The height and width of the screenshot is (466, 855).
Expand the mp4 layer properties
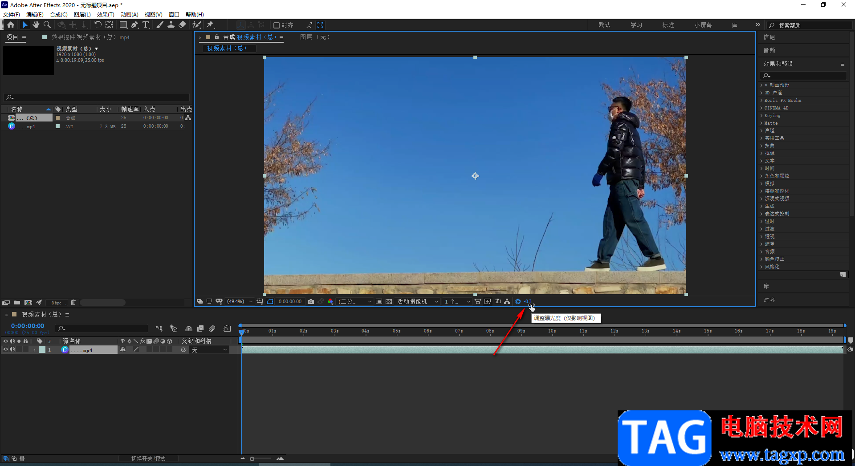(x=34, y=350)
